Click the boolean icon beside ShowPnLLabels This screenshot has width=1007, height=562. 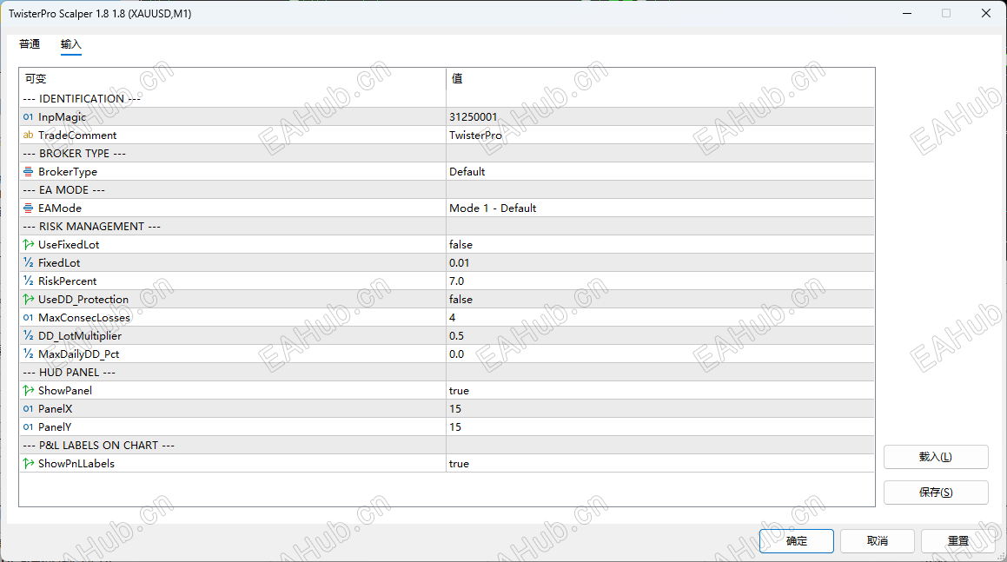click(29, 463)
